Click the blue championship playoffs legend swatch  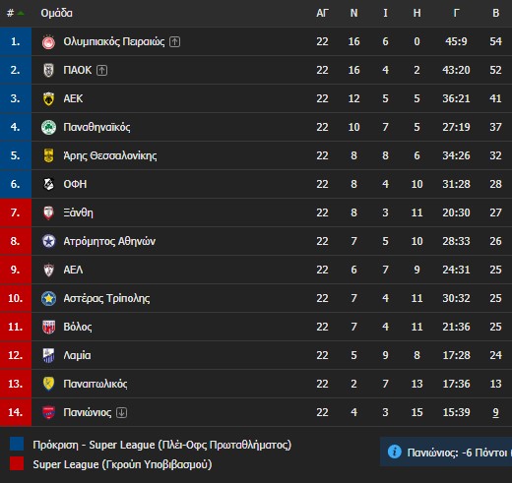pos(17,444)
